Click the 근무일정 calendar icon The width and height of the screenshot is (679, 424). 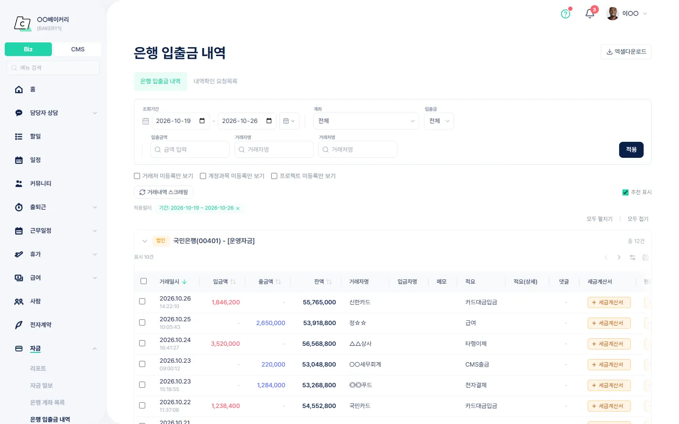coord(19,231)
